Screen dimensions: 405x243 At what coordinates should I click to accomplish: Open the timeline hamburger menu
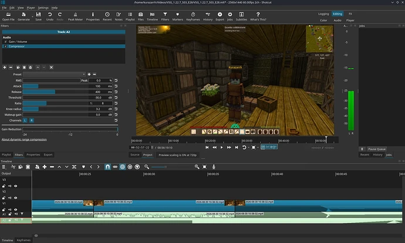pyautogui.click(x=4, y=167)
